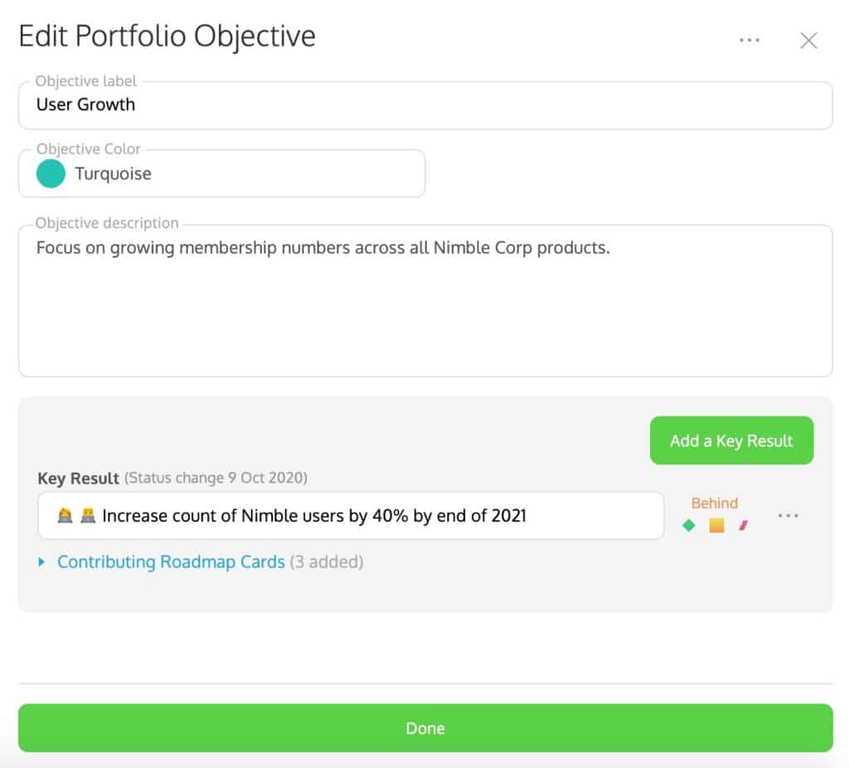This screenshot has height=768, width=849.
Task: Close the Edit Portfolio Objective dialog
Action: 808,39
